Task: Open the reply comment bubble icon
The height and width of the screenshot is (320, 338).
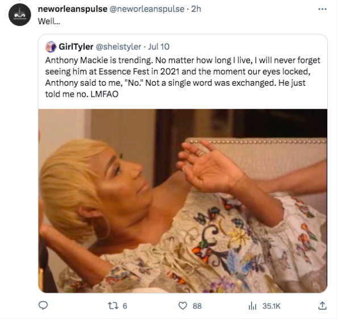Action: click(x=43, y=305)
